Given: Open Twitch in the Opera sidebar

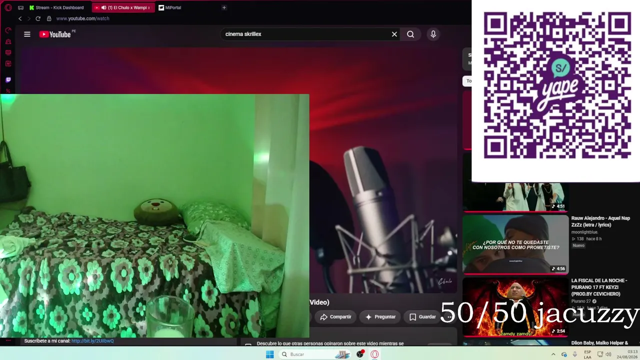Looking at the screenshot, I should click(8, 79).
